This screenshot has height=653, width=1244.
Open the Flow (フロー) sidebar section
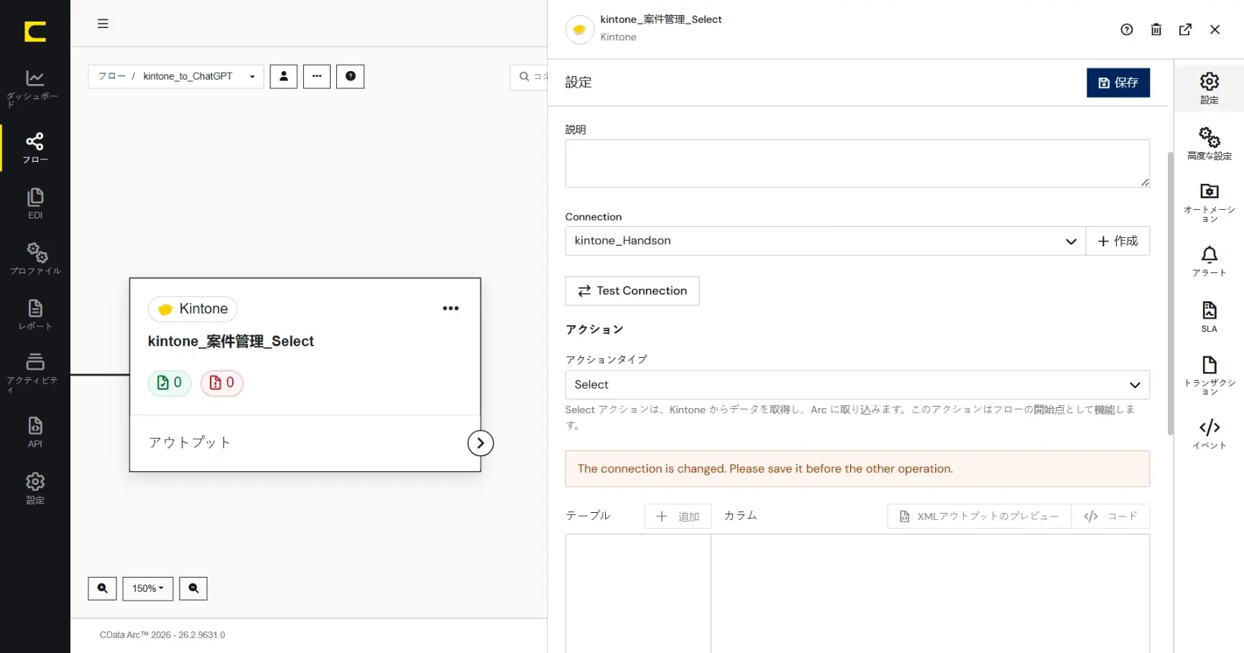click(34, 148)
